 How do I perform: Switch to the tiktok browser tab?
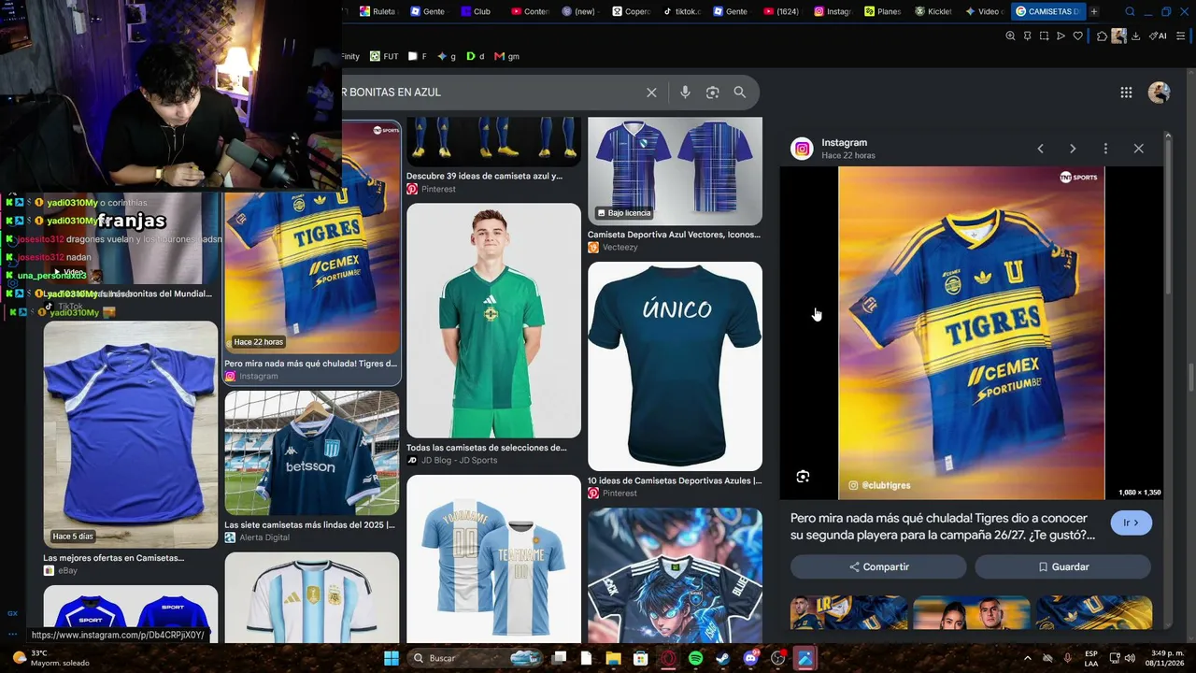click(681, 11)
